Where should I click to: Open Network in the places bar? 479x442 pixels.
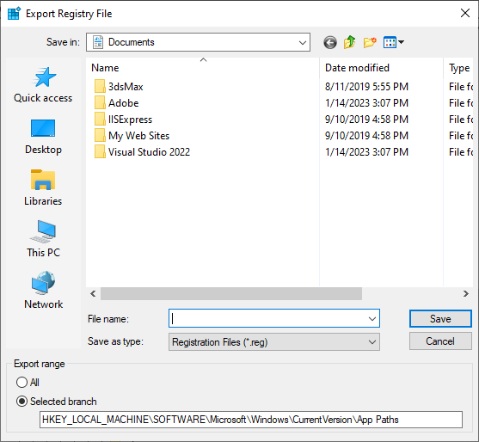(x=43, y=291)
